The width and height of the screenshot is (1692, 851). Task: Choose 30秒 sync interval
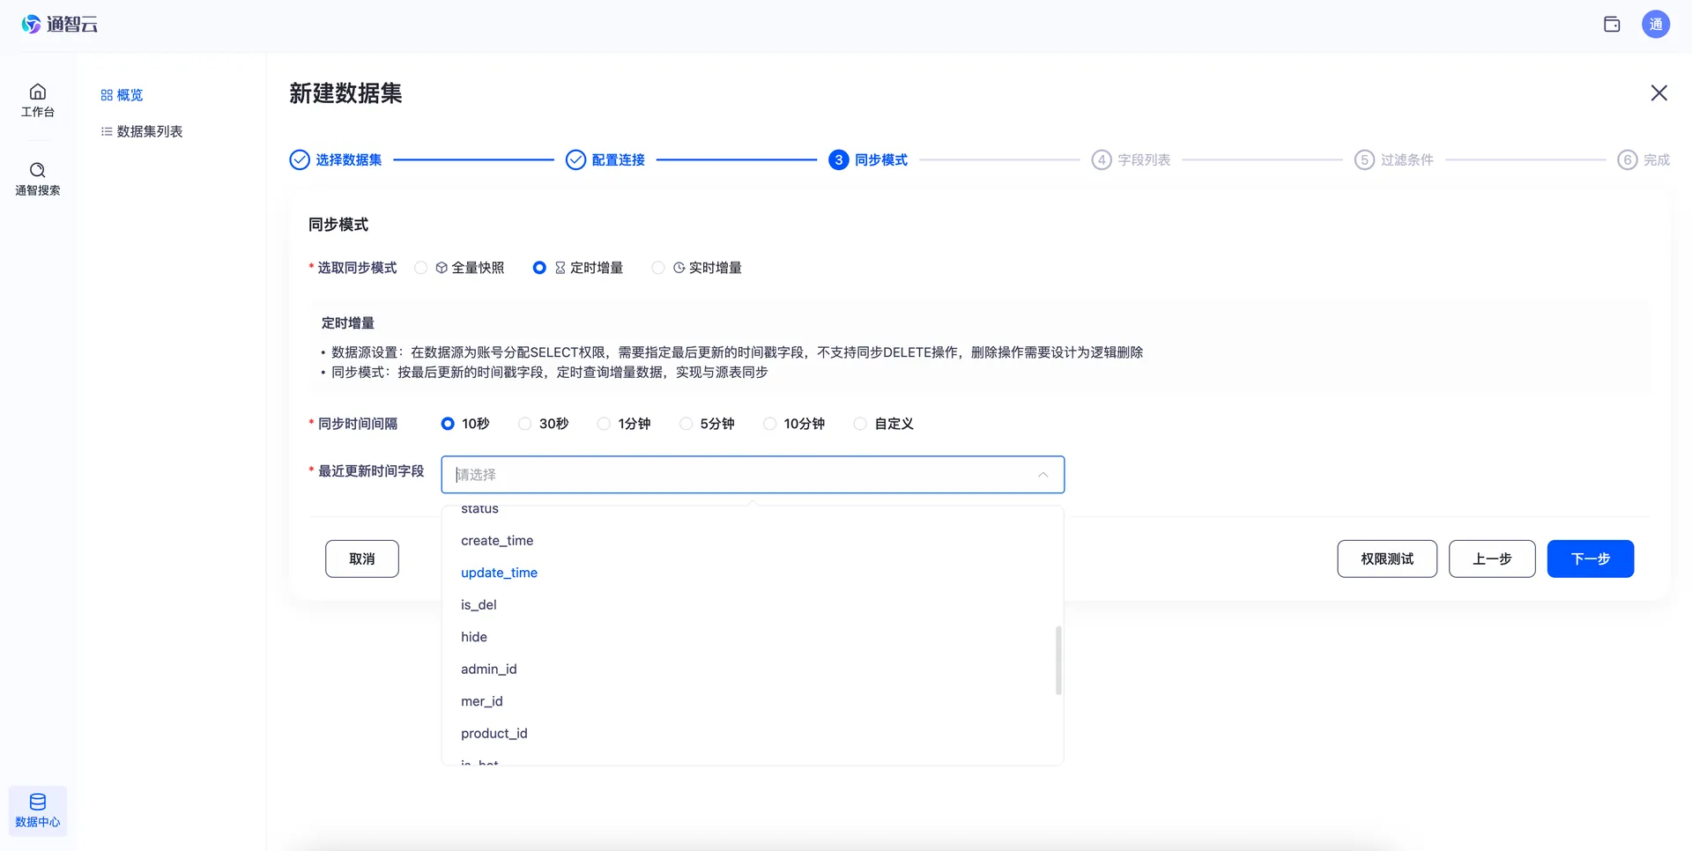pos(525,424)
